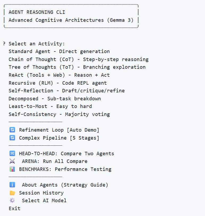Choose Self-Reflection draft/critique/refine option

pos(66,91)
